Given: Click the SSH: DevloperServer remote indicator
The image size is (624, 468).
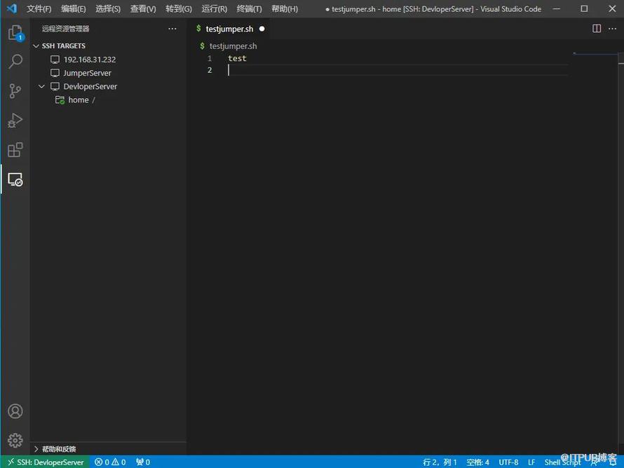Looking at the screenshot, I should pos(46,462).
